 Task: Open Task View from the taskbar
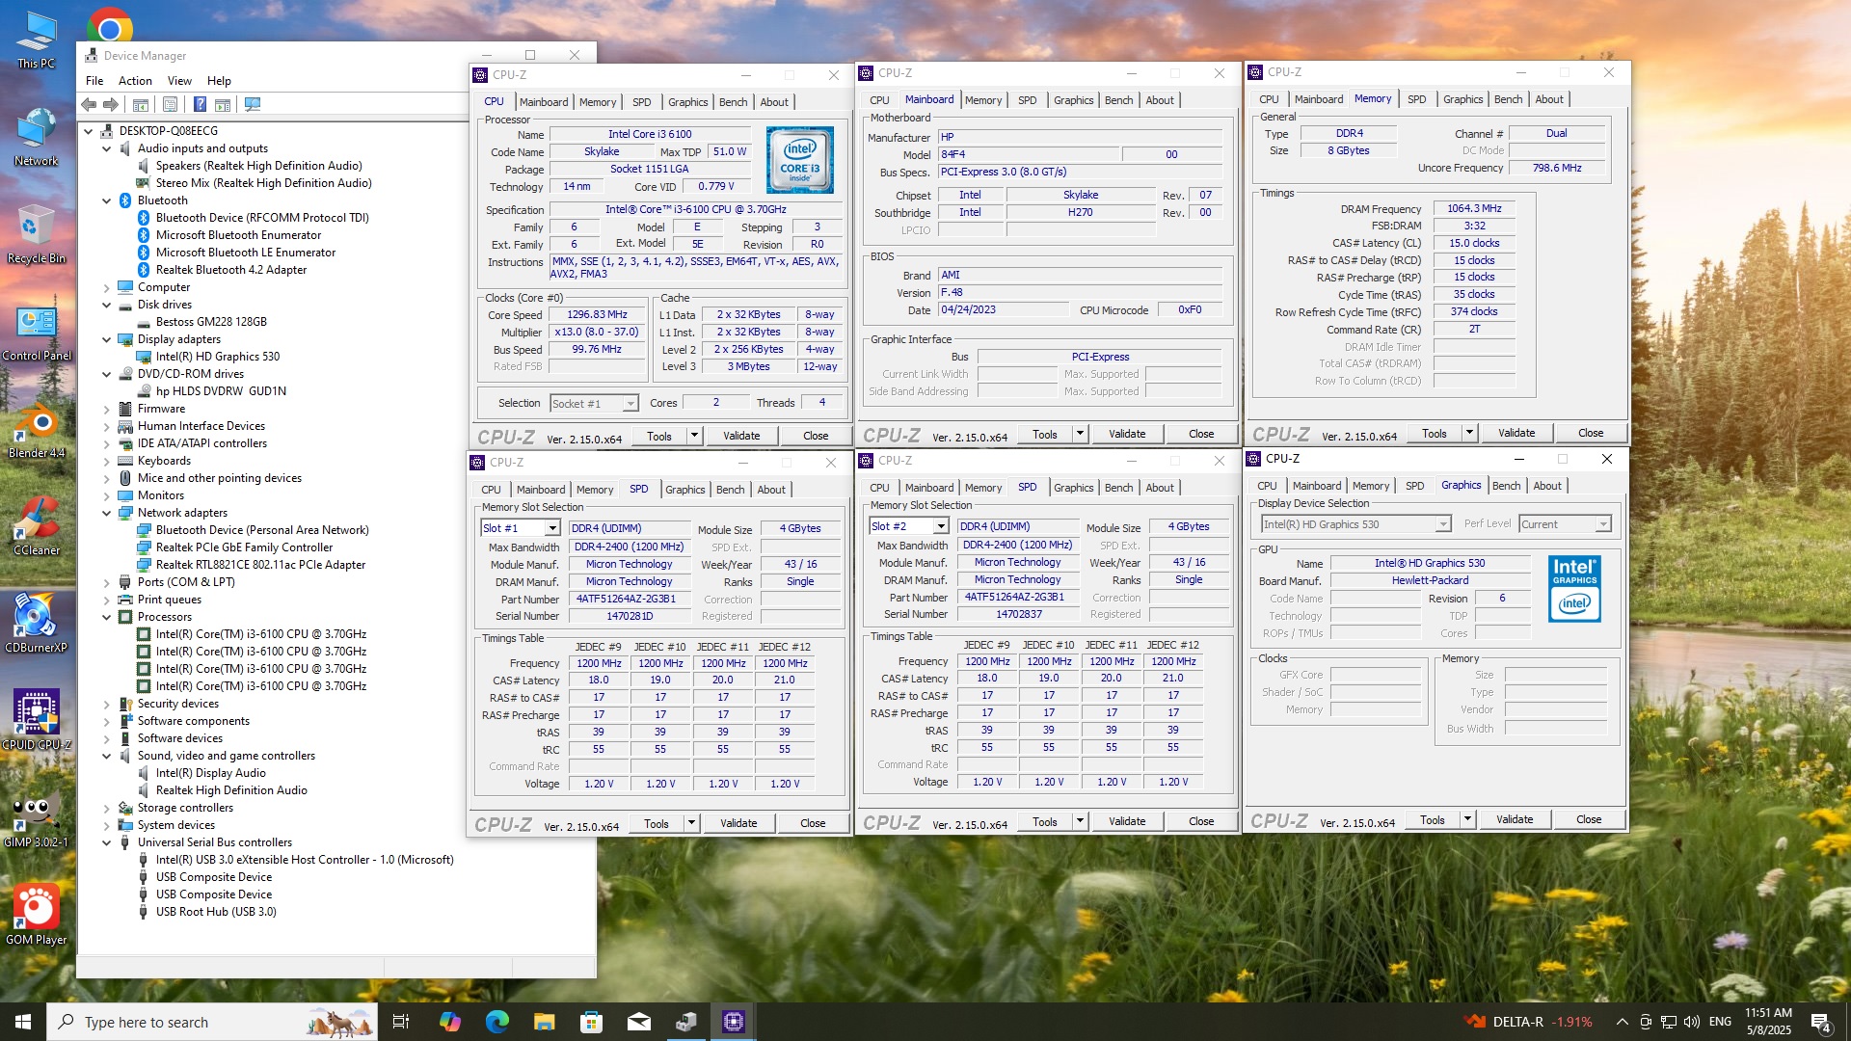tap(401, 1022)
